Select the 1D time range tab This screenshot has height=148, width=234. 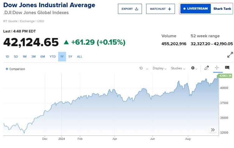[x=7, y=57]
